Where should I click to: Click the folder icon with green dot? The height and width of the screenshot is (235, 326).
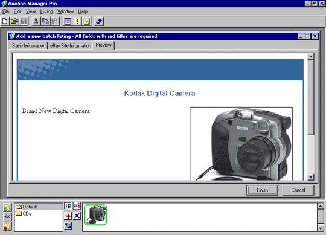click(x=7, y=207)
